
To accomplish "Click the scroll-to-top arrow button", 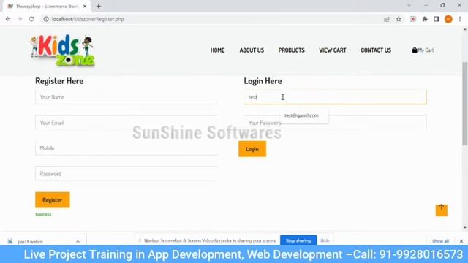I will tap(442, 210).
